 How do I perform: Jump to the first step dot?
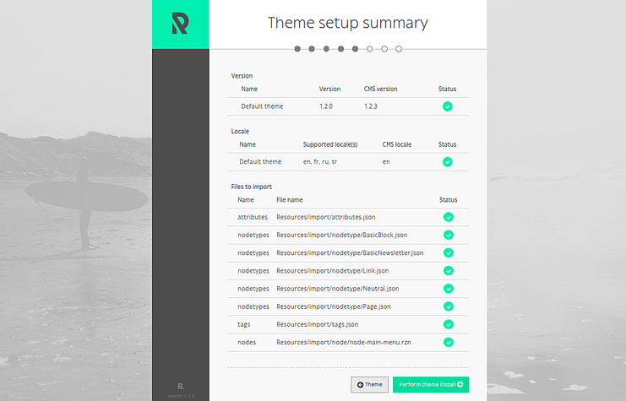pyautogui.click(x=297, y=49)
